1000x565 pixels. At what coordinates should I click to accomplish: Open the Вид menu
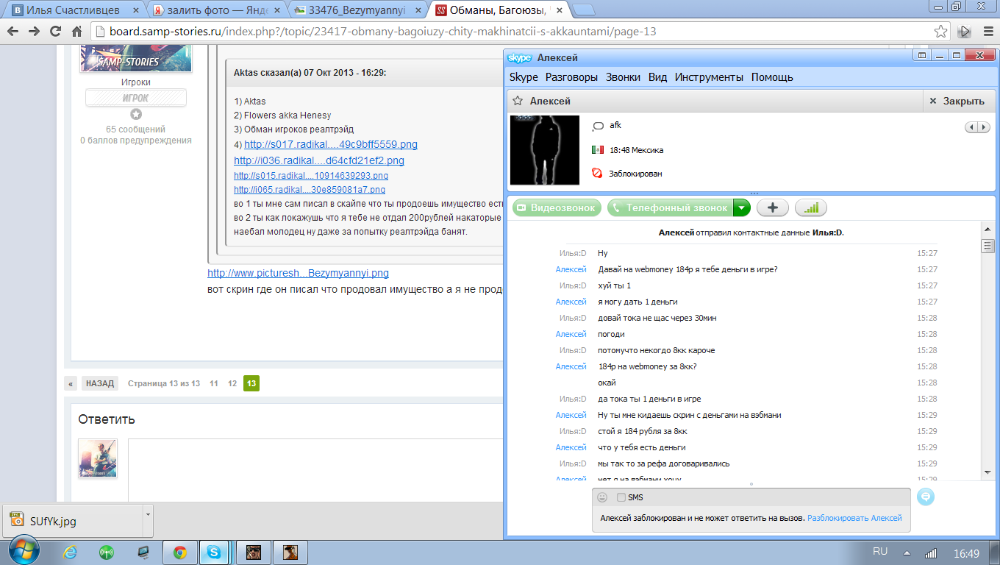coord(657,77)
